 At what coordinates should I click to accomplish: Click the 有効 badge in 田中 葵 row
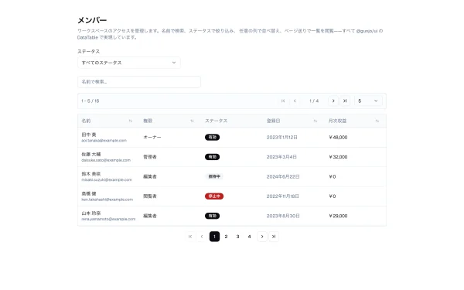tap(212, 138)
